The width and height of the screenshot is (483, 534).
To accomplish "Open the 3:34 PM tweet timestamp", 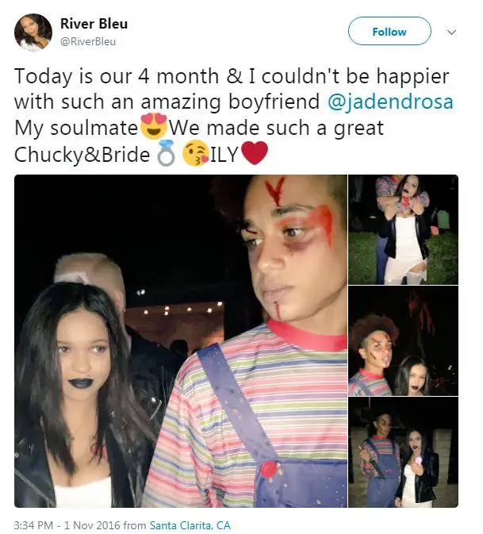I will pos(33,525).
